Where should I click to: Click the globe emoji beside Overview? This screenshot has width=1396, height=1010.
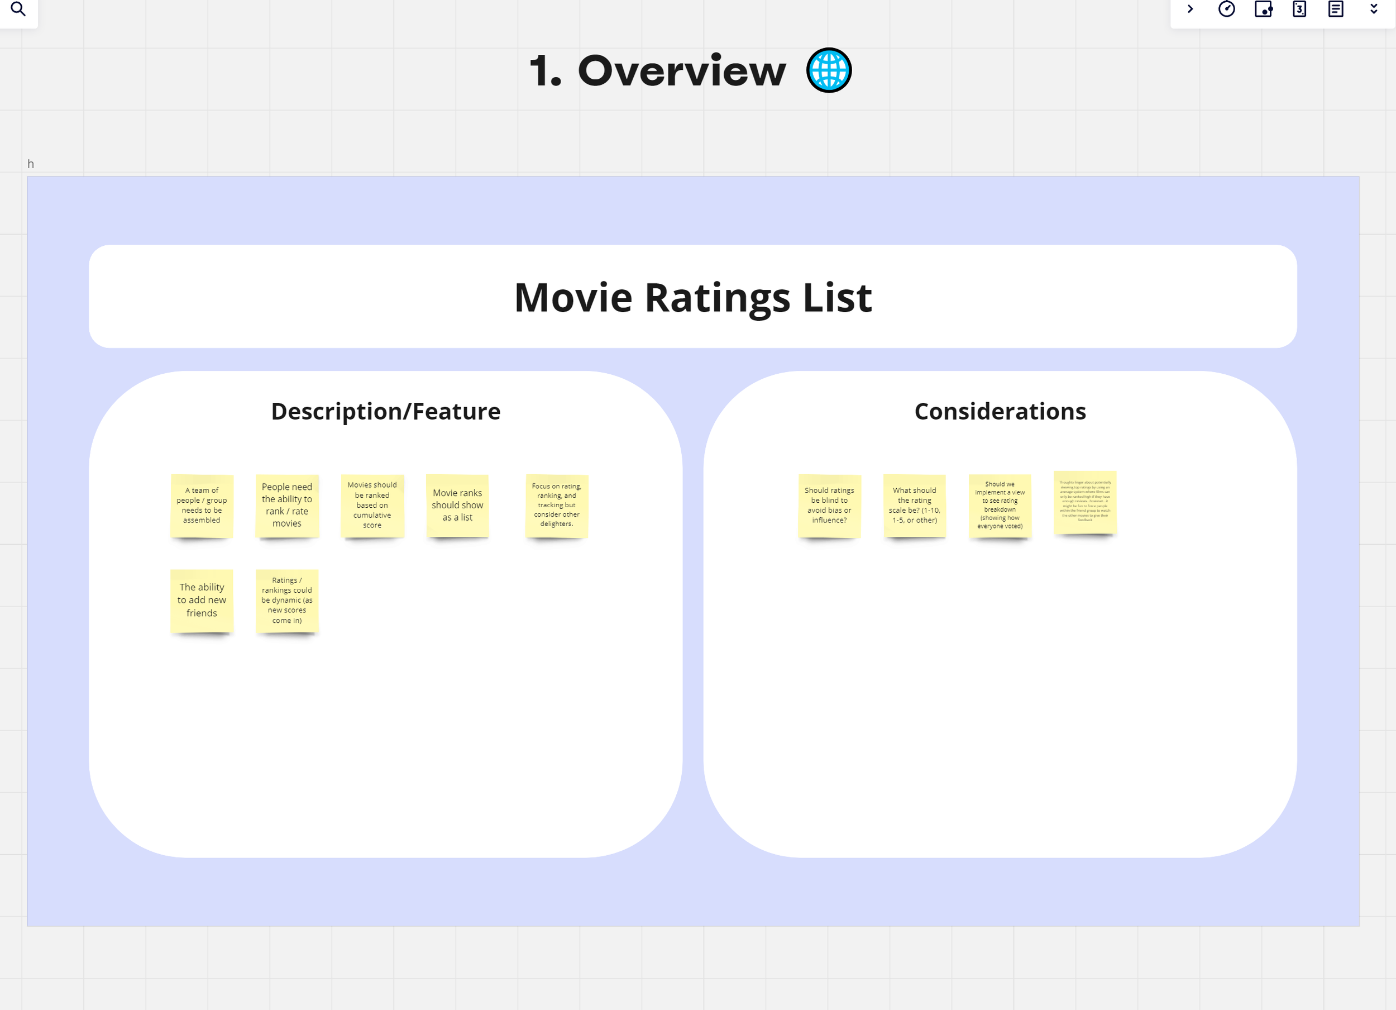[x=829, y=70]
